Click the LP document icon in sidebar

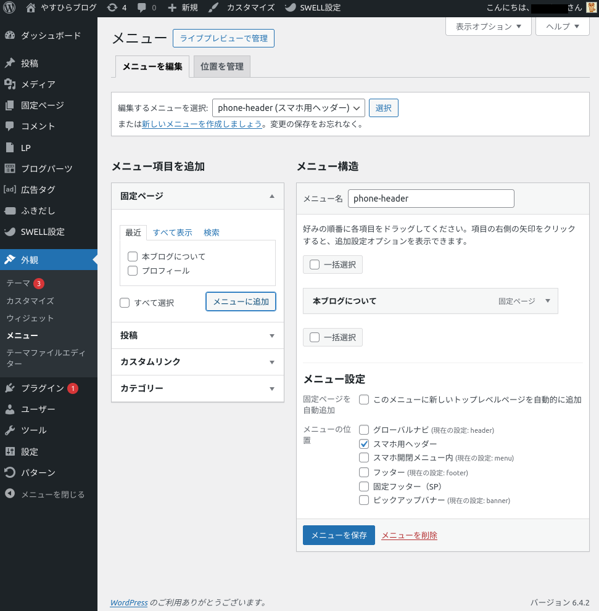(x=10, y=147)
